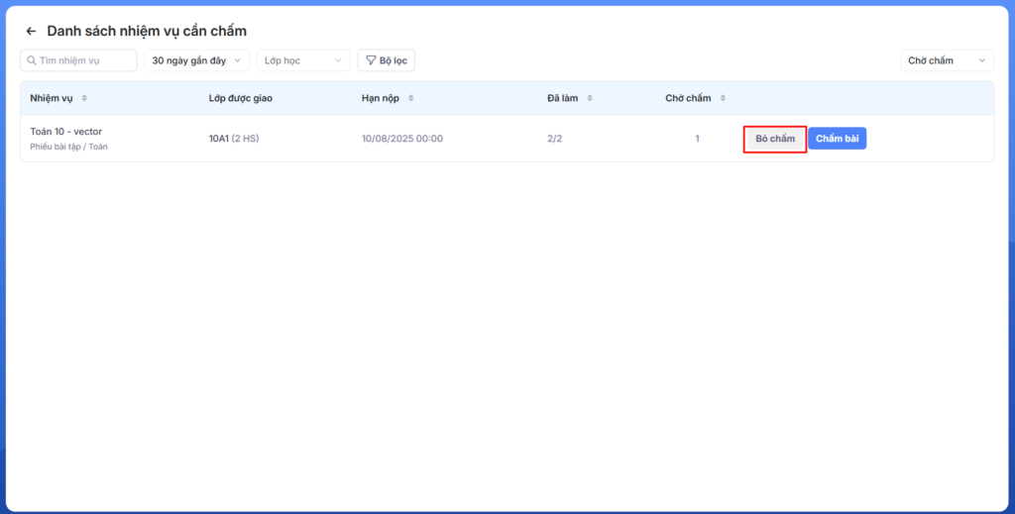This screenshot has height=514, width=1015.
Task: Open the Chờ chấm status dropdown at right
Action: point(947,60)
